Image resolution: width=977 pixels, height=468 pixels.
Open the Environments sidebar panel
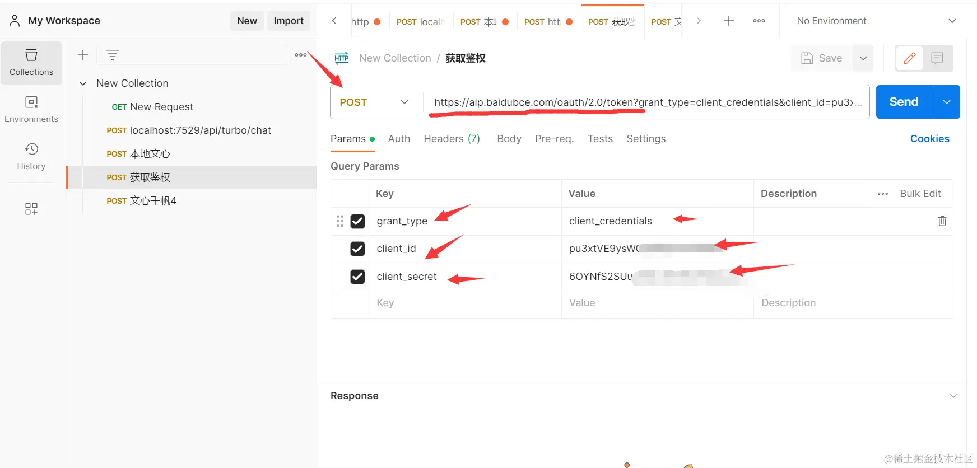31,110
